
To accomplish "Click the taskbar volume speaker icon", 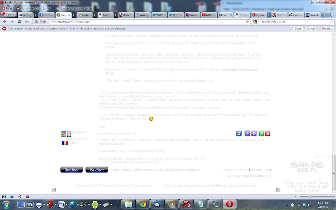I will click(310, 205).
